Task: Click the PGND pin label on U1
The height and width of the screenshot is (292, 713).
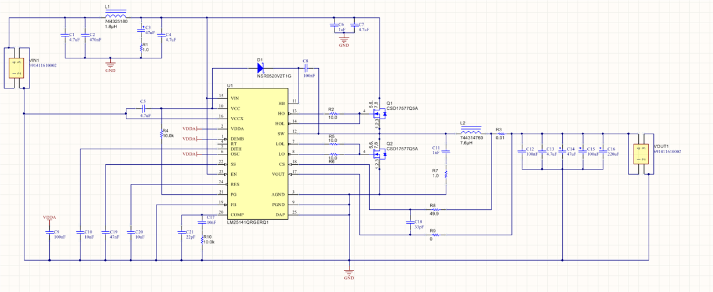Action: pyautogui.click(x=278, y=205)
